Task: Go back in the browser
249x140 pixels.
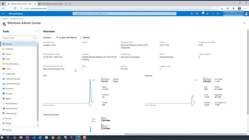Action: [x=4, y=9]
